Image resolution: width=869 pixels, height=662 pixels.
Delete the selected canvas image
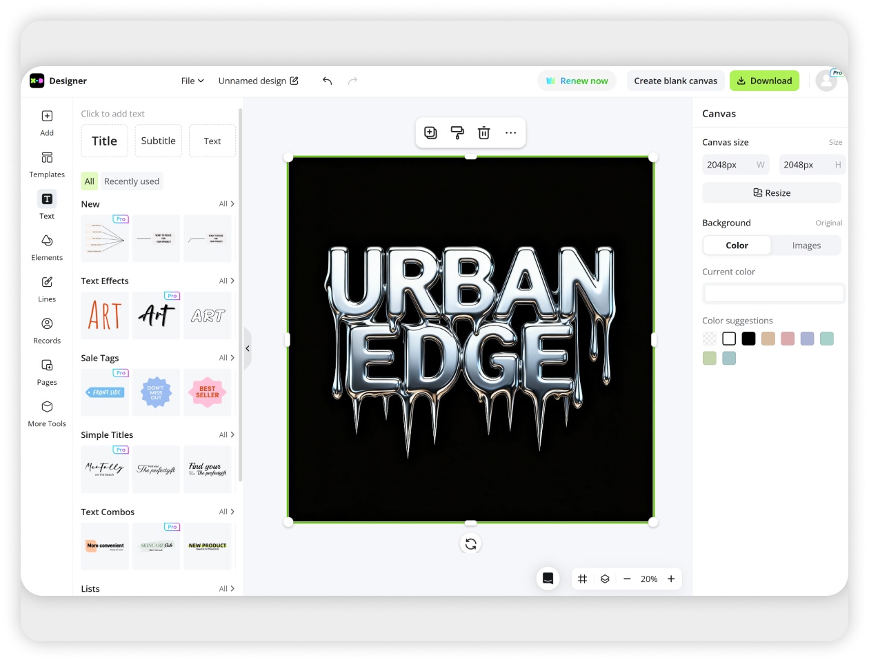(x=483, y=132)
